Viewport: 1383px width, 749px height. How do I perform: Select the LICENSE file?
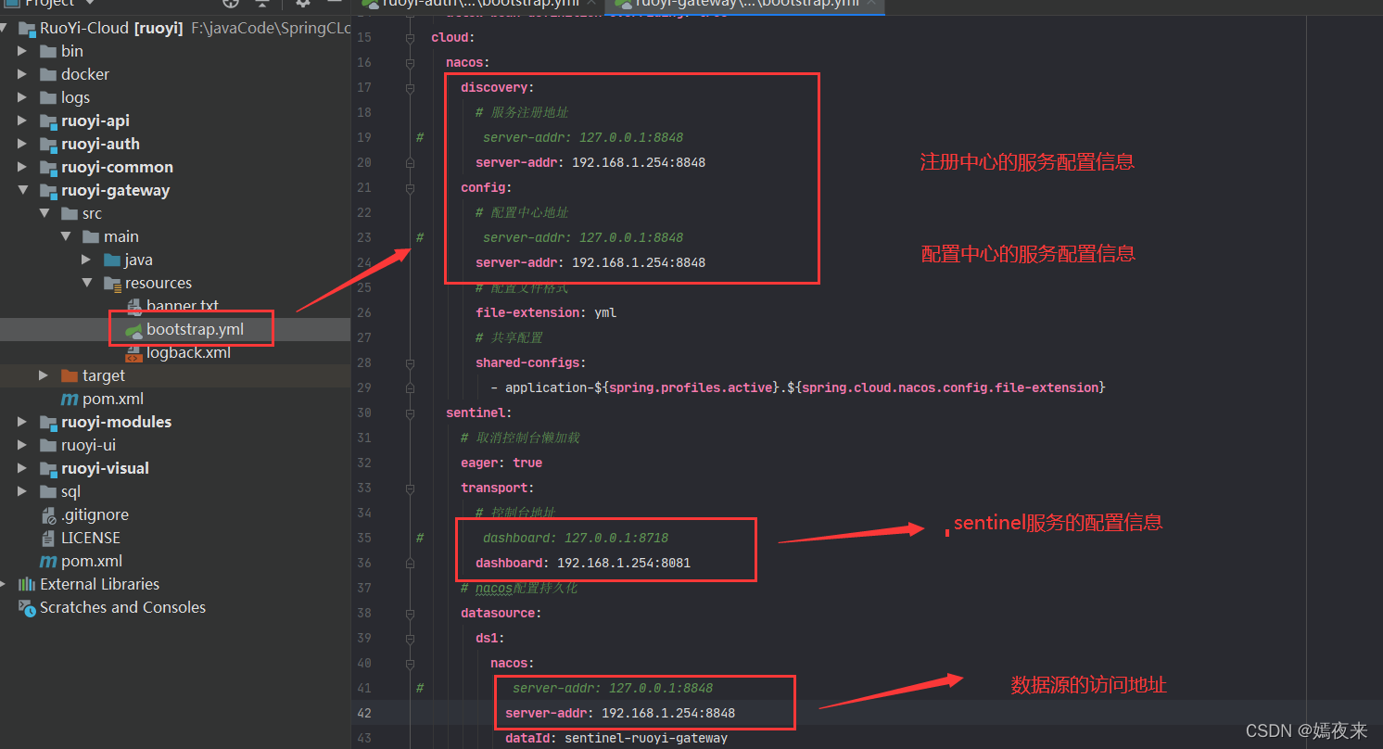(x=91, y=539)
